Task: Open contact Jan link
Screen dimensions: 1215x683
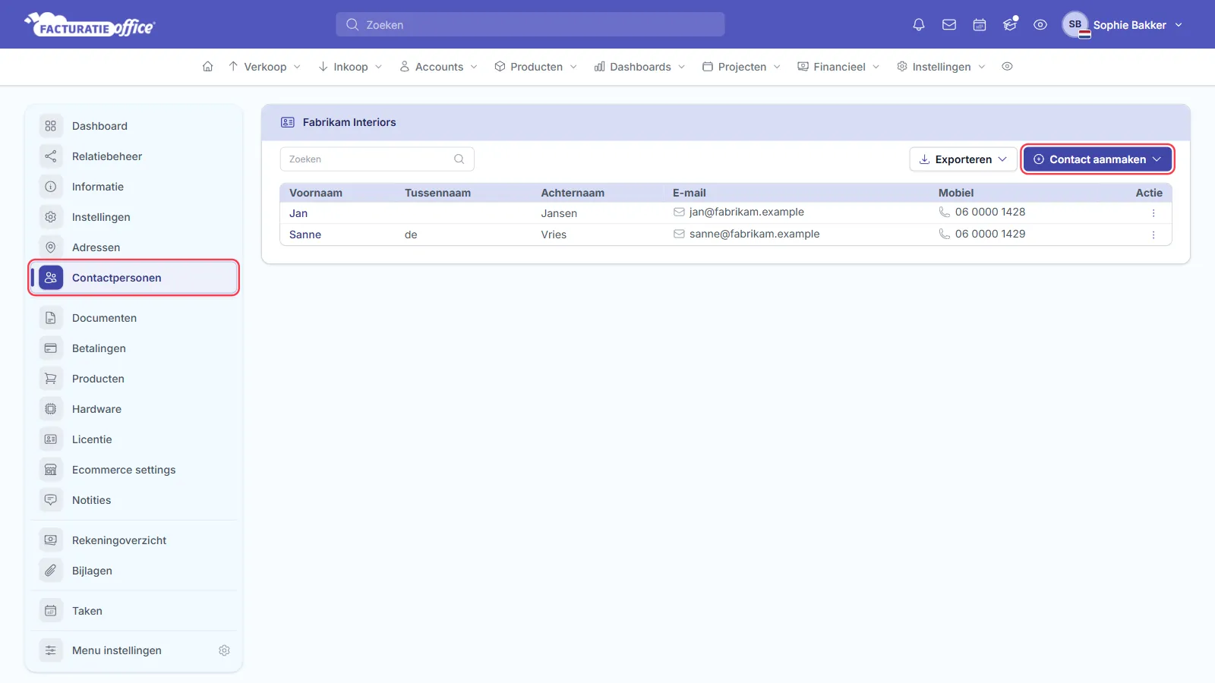Action: point(298,213)
